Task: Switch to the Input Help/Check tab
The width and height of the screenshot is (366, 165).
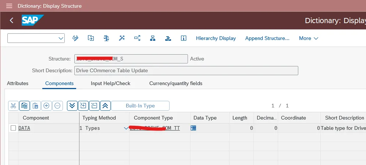Action: click(x=110, y=83)
